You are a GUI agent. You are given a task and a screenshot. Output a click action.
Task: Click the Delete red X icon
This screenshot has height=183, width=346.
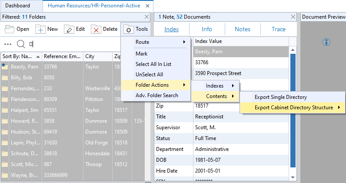pos(96,29)
